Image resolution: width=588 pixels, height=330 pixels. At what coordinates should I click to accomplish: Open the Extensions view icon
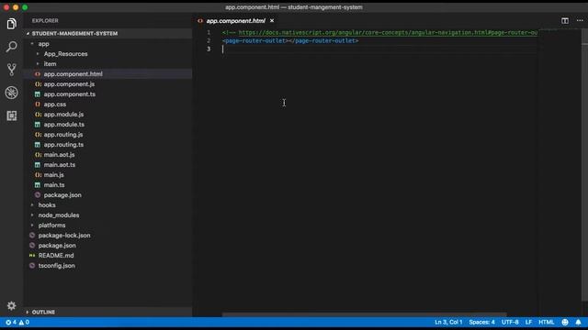(12, 115)
